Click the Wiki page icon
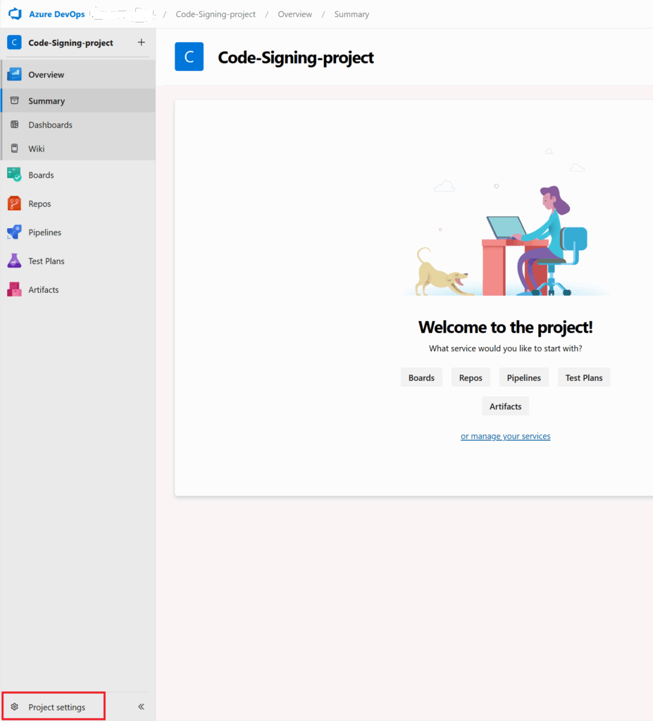The height and width of the screenshot is (721, 653). 15,149
